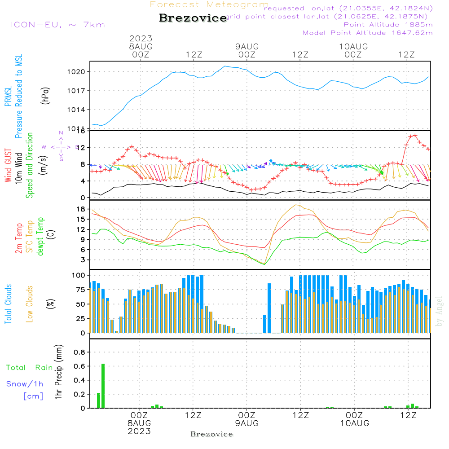
Task: Click the 'Wind GUST' red label
Action: pyautogui.click(x=8, y=165)
